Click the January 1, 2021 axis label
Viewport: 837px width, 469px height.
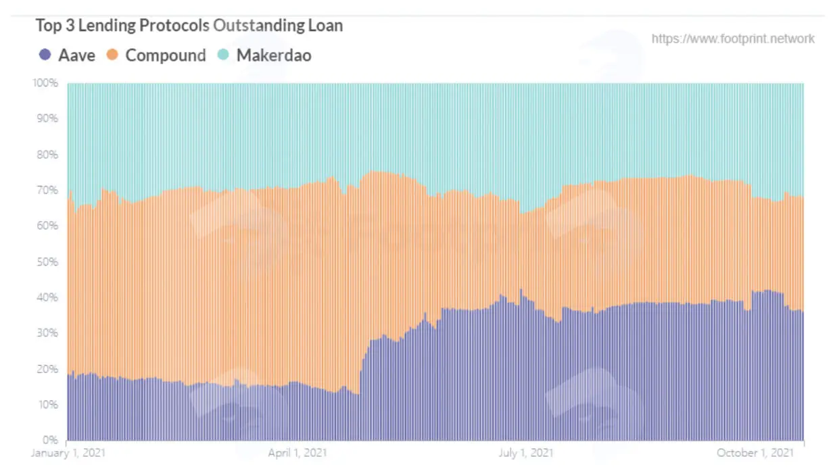point(68,452)
